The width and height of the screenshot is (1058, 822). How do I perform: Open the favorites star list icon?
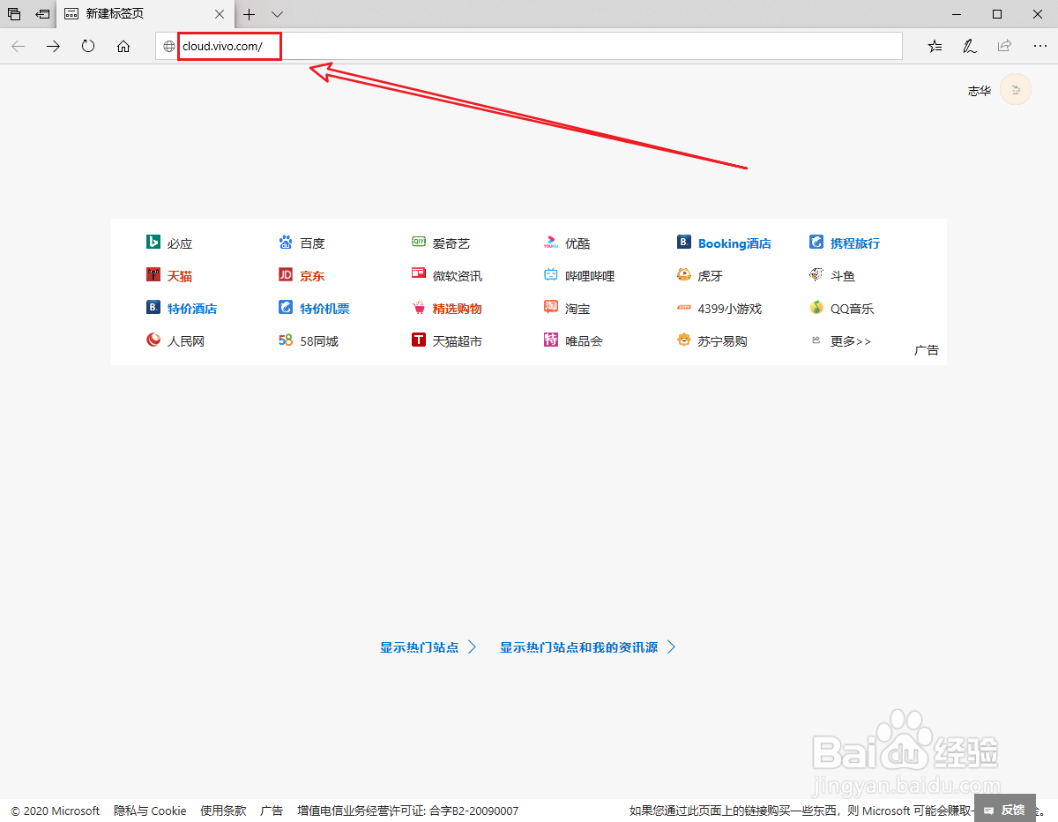pos(935,47)
